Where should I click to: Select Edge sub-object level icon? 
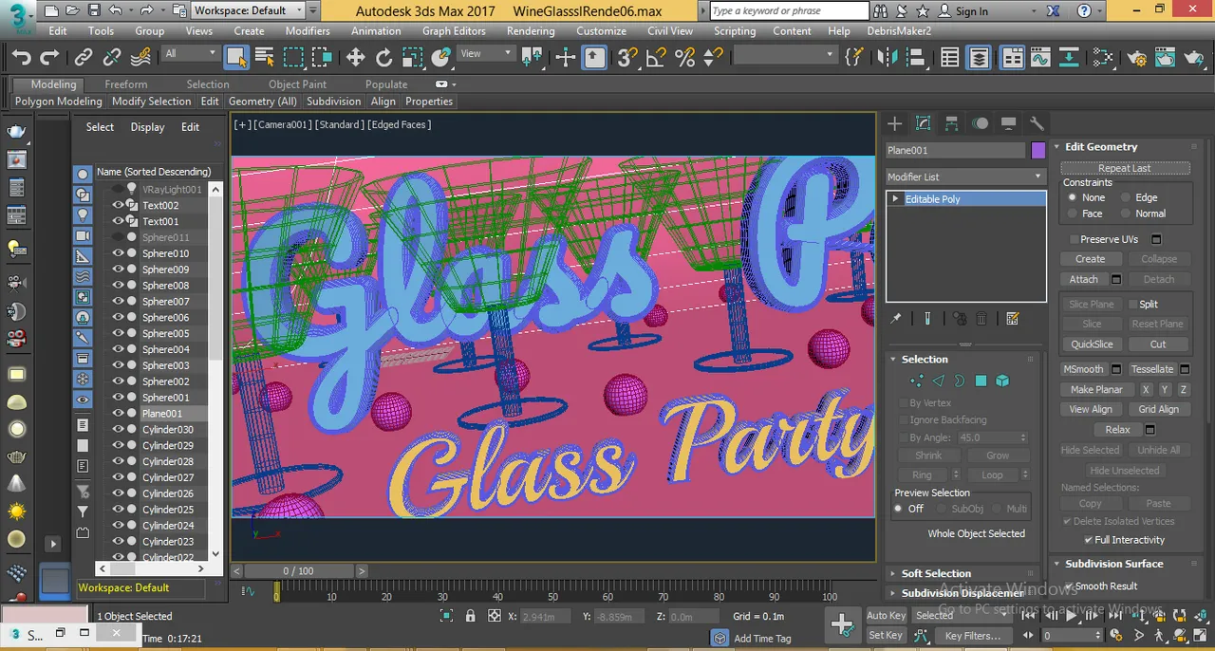click(x=938, y=381)
